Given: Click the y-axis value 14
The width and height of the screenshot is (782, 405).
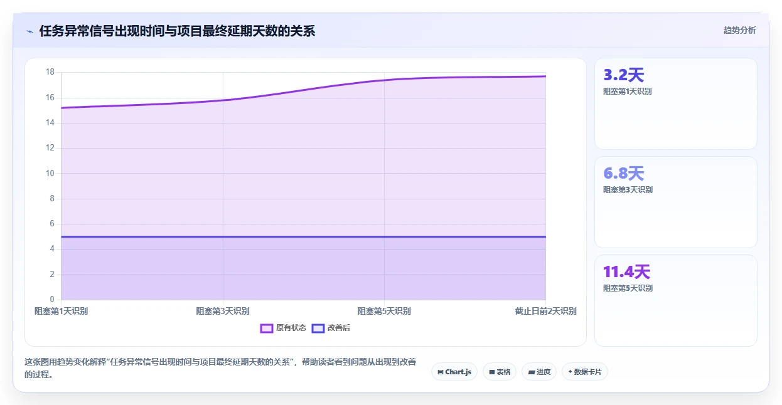Looking at the screenshot, I should 50,123.
